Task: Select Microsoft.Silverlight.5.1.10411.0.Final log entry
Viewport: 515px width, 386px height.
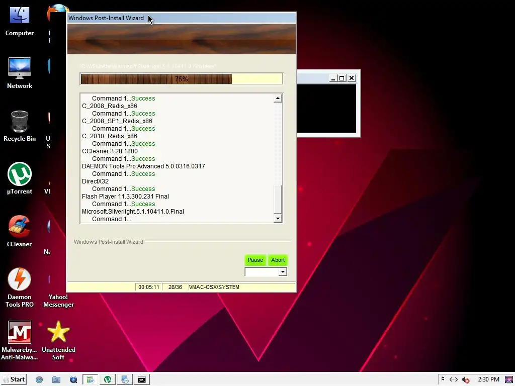Action: pos(133,212)
